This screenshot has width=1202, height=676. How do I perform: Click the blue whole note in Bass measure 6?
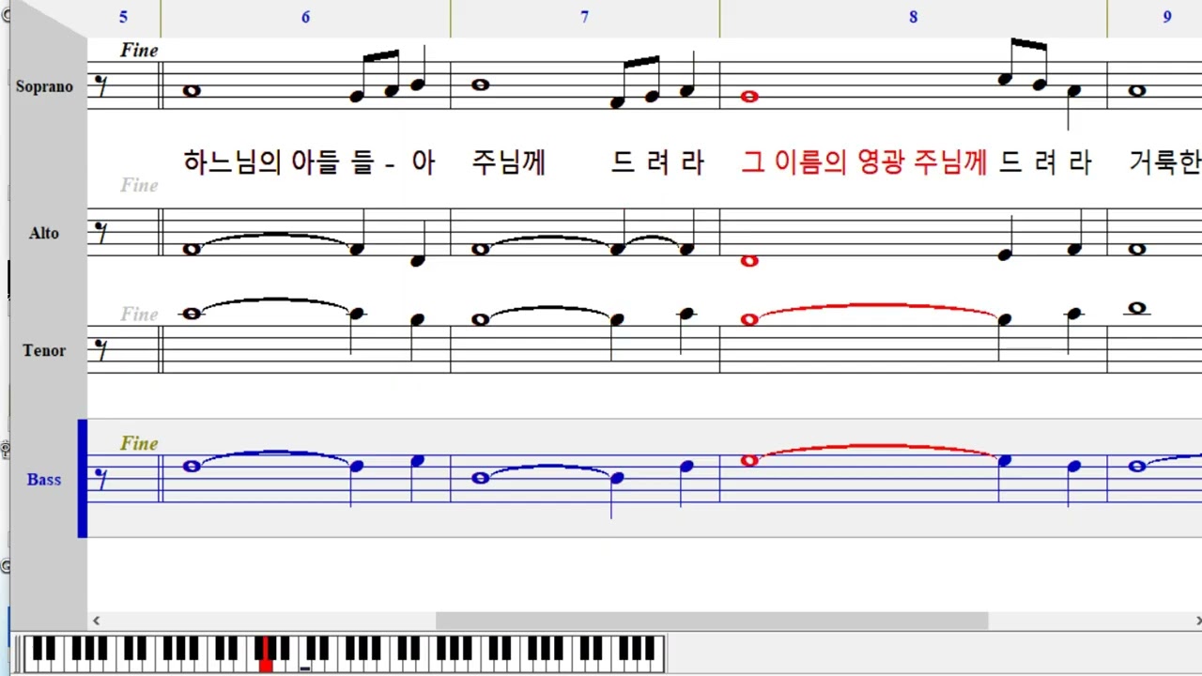193,466
